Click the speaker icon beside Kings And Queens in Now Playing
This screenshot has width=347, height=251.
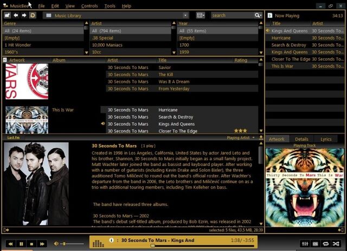click(x=268, y=30)
